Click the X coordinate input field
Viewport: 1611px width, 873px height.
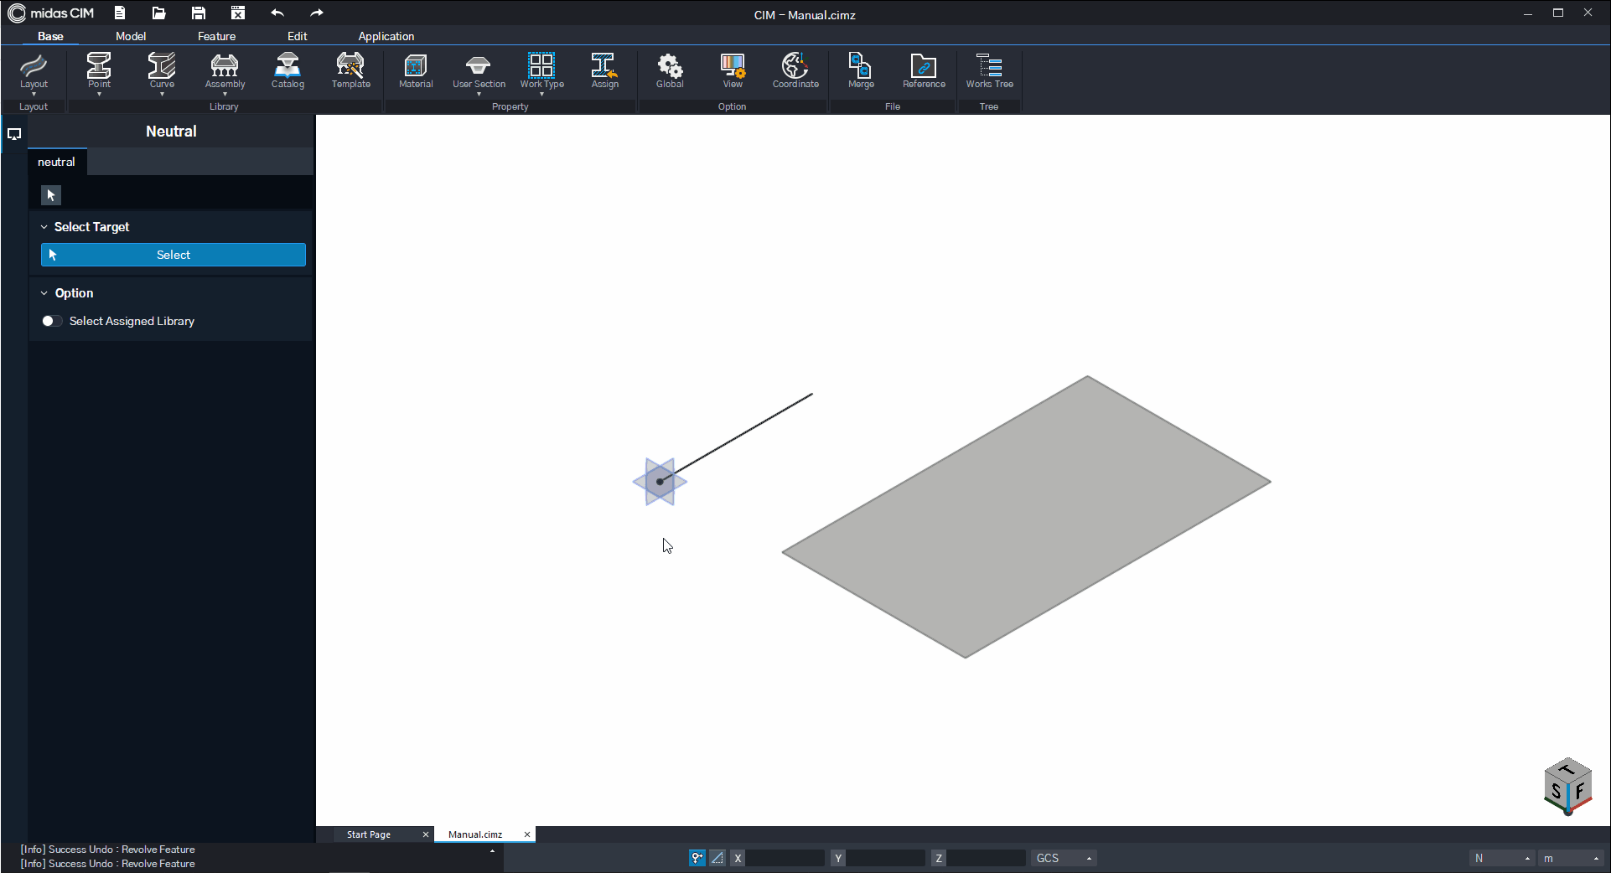pyautogui.click(x=785, y=858)
